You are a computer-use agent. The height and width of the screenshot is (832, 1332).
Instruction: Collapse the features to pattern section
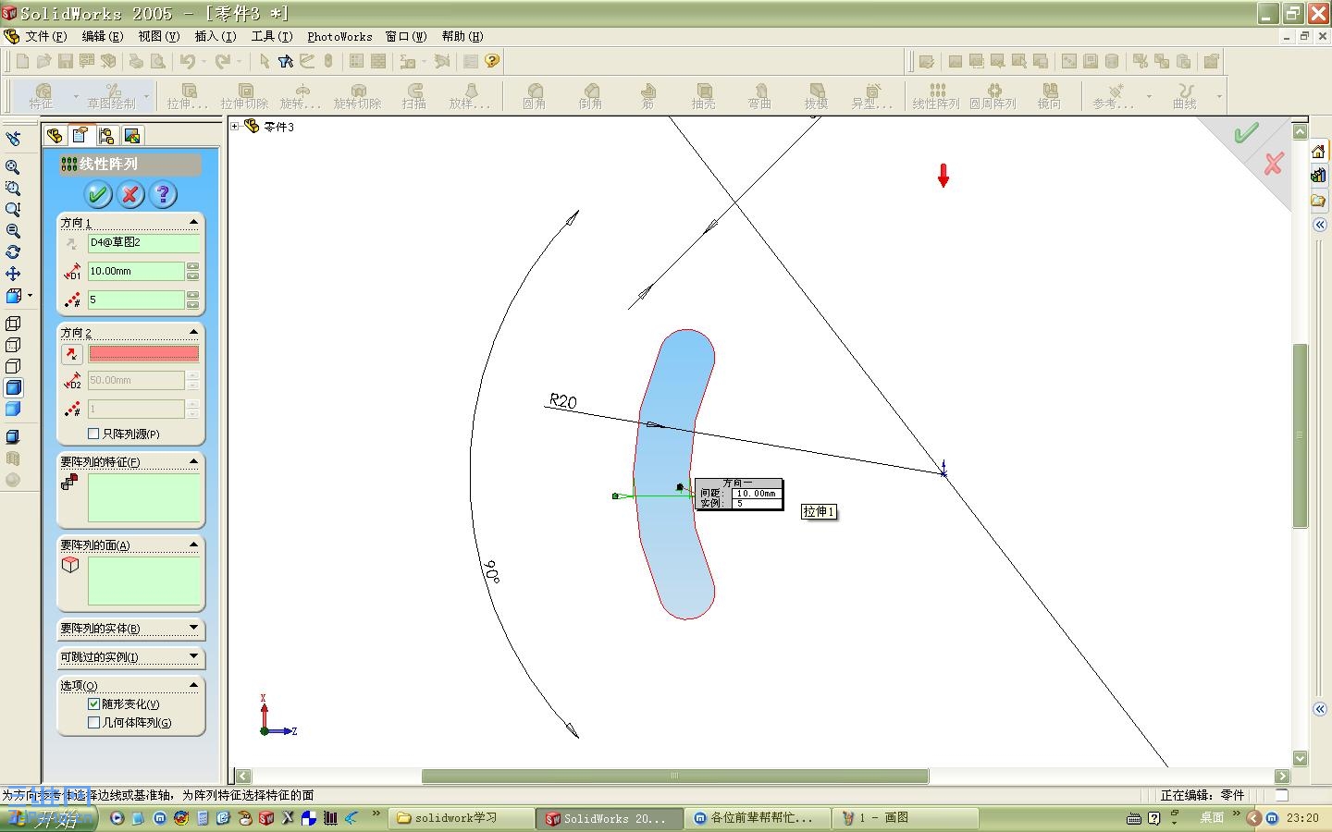(x=193, y=461)
